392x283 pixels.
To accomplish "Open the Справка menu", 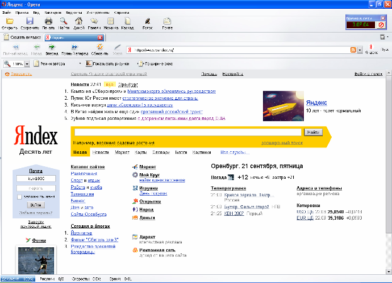I will coord(121,13).
